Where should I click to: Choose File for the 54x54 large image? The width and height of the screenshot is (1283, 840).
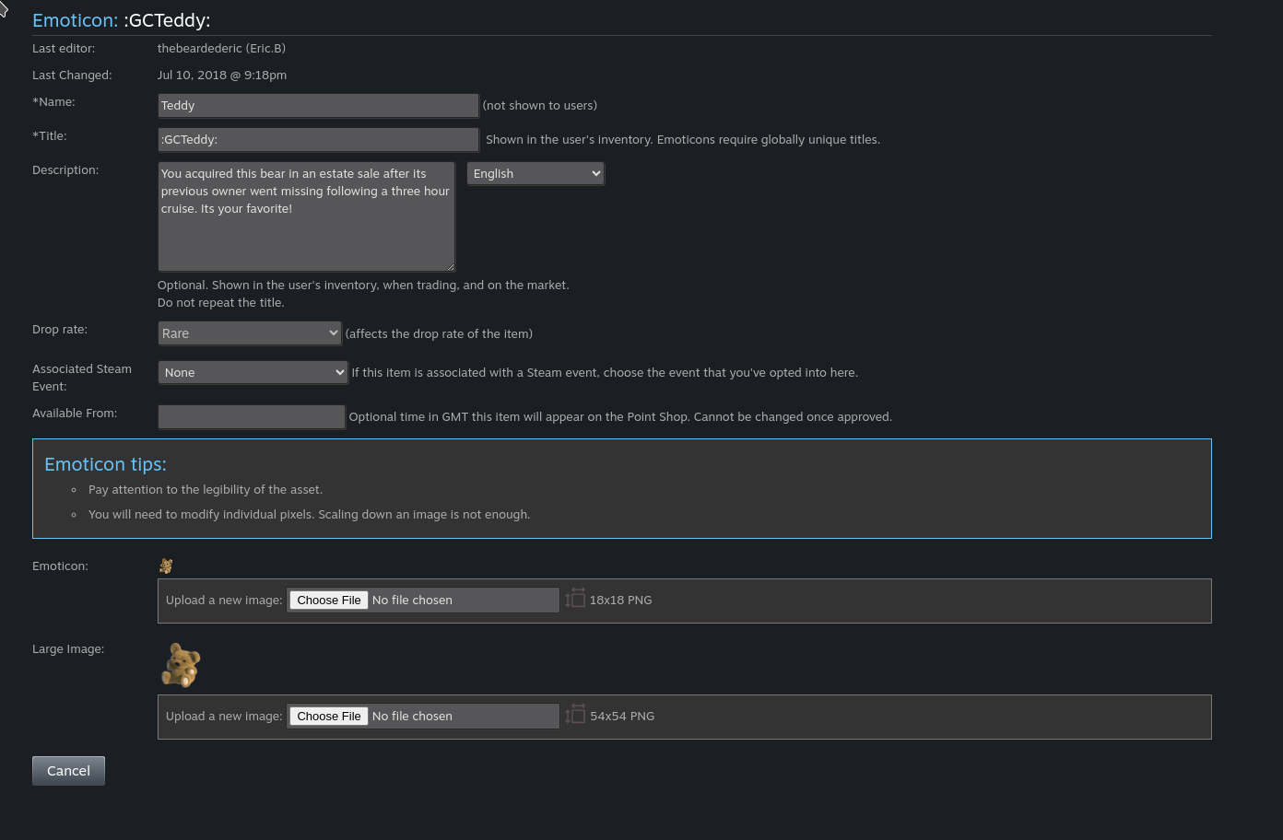click(x=329, y=716)
